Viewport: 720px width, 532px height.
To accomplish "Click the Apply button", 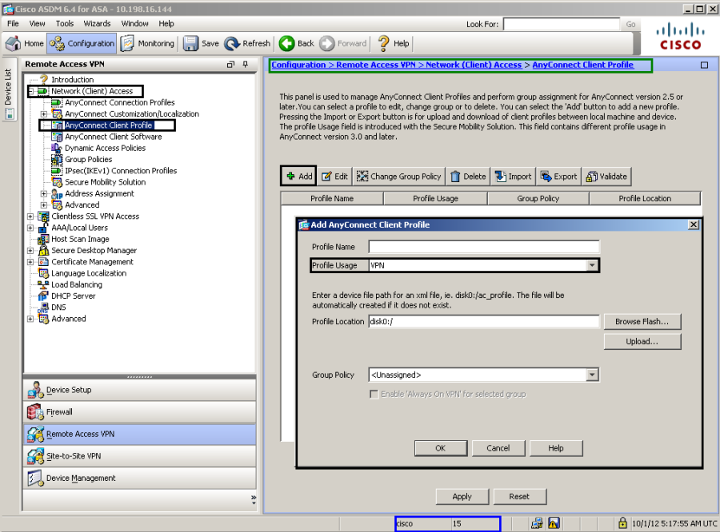I will (x=462, y=497).
